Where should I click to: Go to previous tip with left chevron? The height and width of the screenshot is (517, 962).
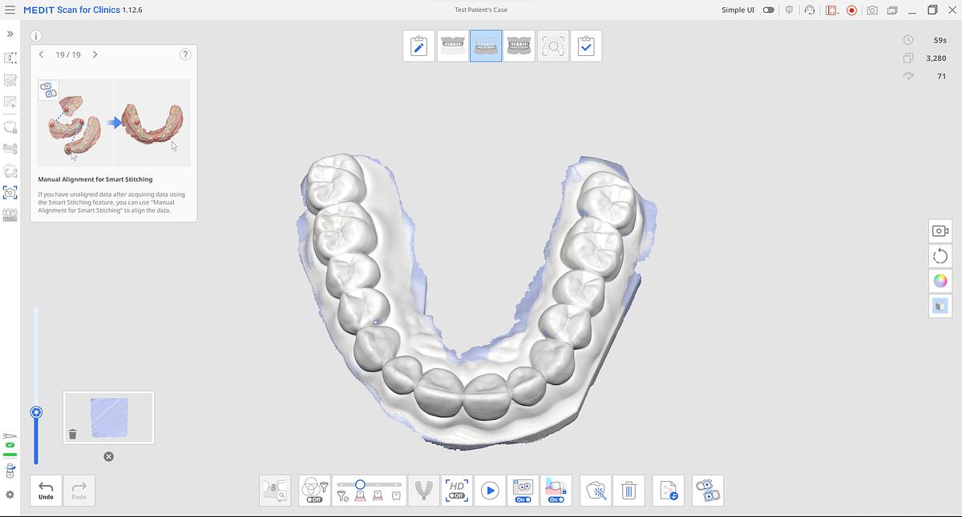42,54
